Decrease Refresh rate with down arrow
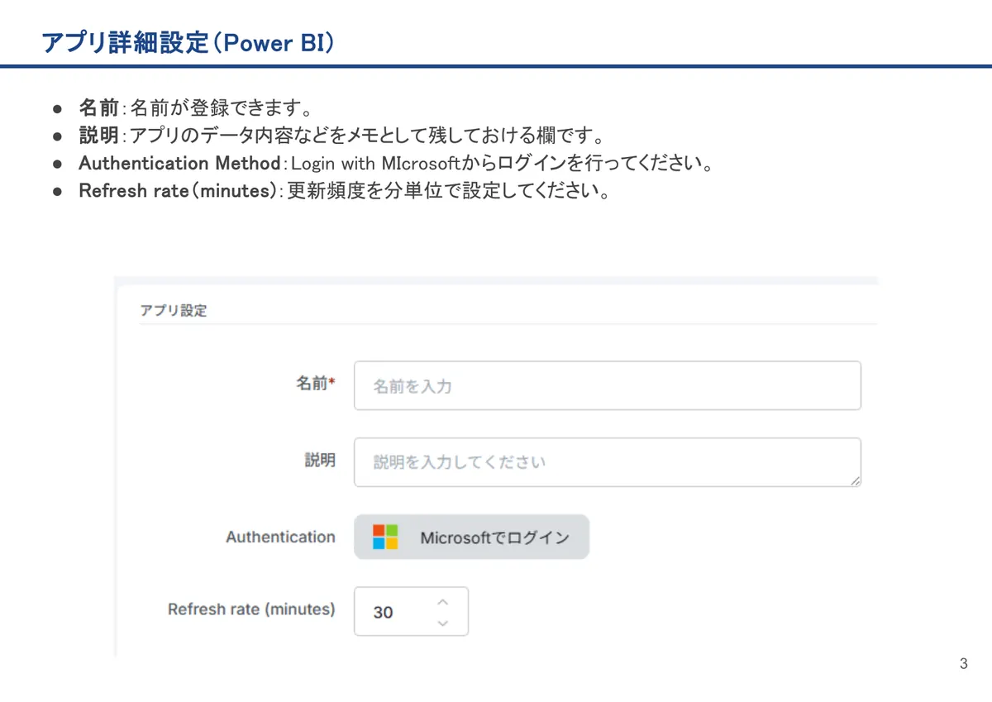 (443, 623)
